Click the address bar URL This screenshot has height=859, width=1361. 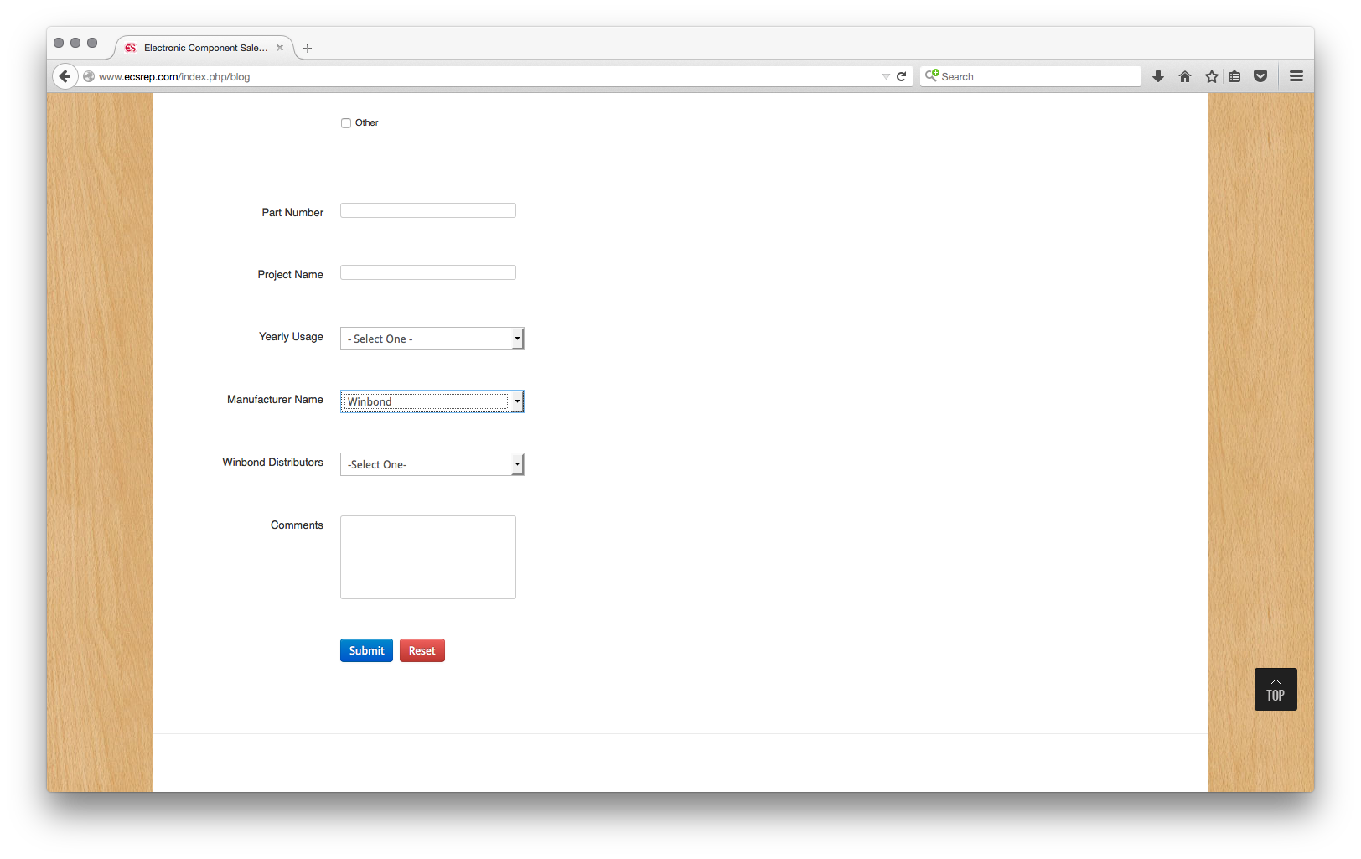174,76
